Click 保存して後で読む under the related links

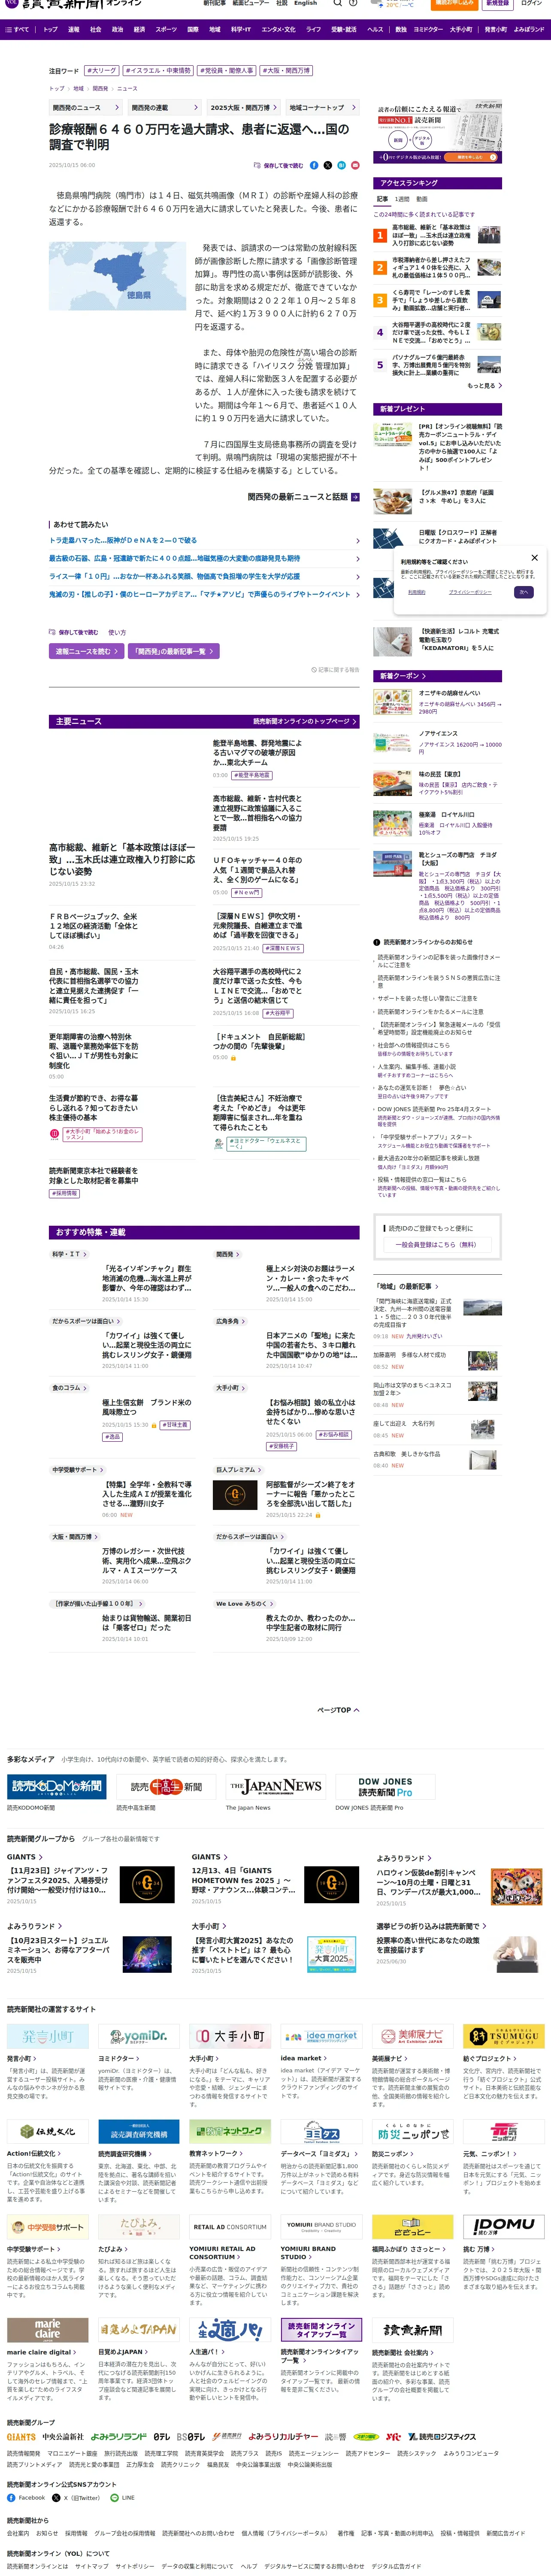(x=74, y=632)
